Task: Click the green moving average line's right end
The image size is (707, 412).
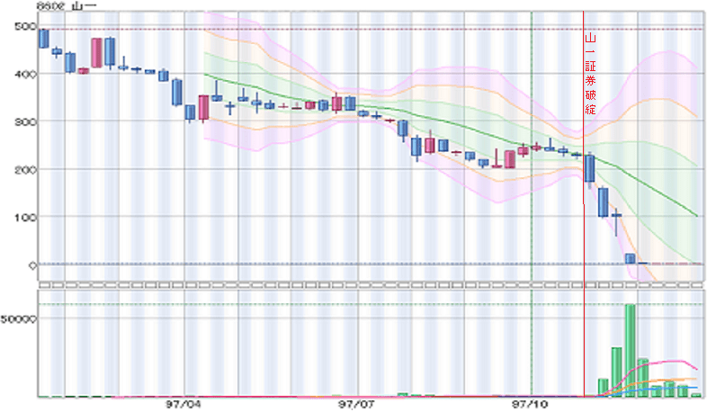Action: coord(697,216)
